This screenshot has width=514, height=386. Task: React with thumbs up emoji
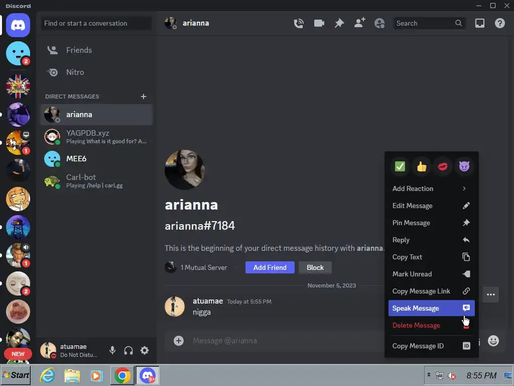422,166
